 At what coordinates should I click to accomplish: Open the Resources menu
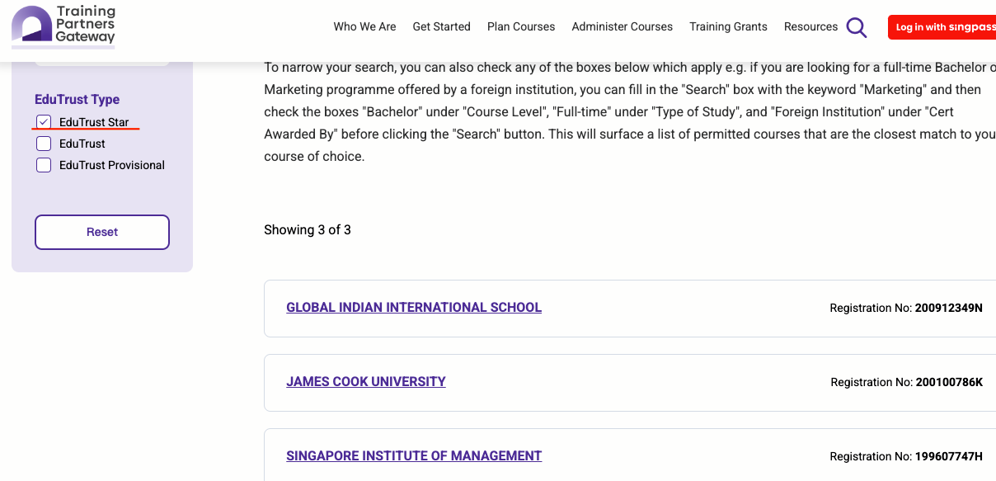coord(810,26)
